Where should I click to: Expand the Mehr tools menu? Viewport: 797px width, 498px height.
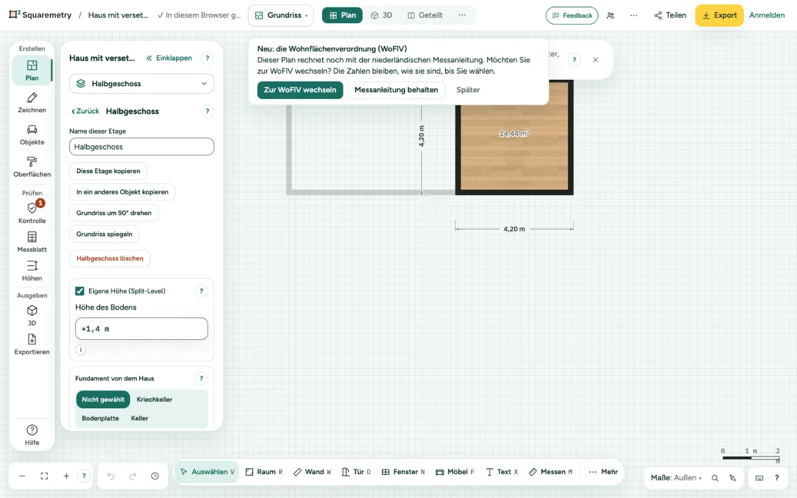[603, 472]
